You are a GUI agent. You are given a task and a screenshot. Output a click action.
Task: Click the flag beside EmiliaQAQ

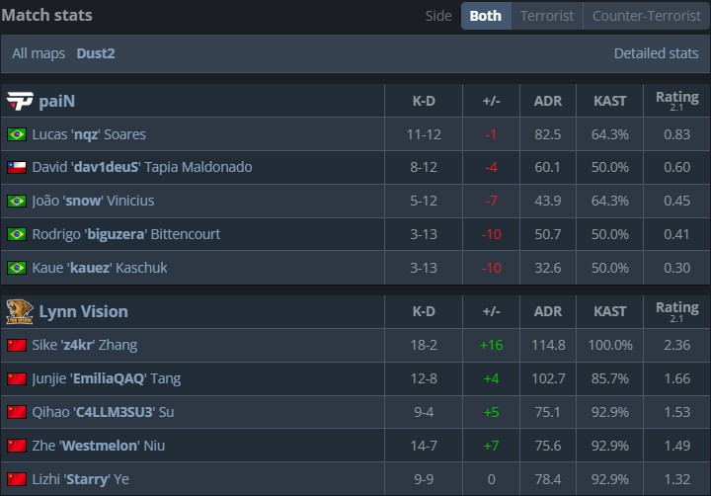pos(17,378)
